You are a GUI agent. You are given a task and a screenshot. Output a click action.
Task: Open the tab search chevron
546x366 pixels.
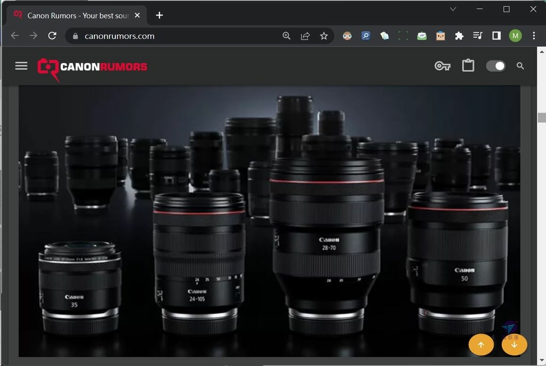tap(453, 9)
